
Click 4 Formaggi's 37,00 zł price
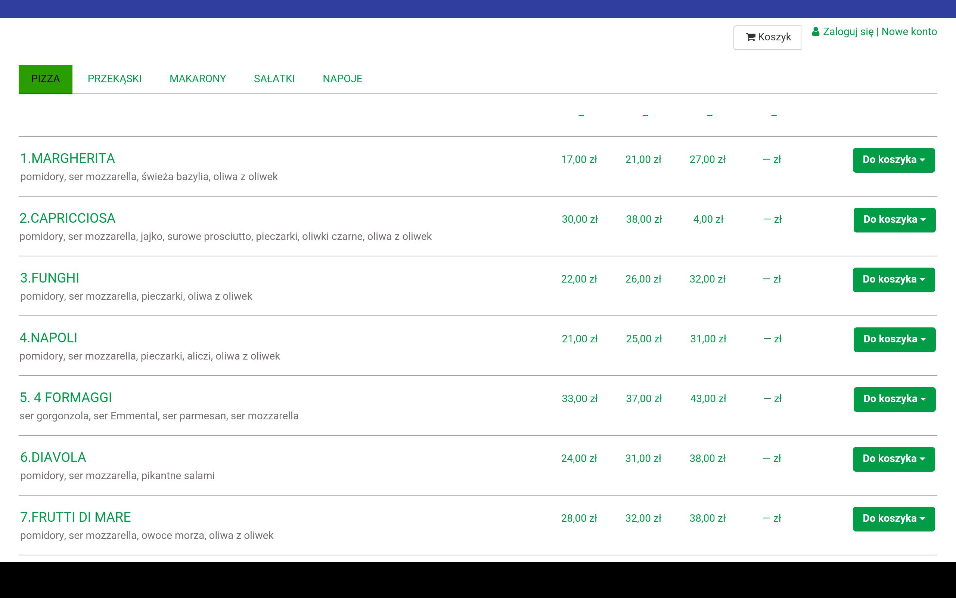(x=644, y=398)
